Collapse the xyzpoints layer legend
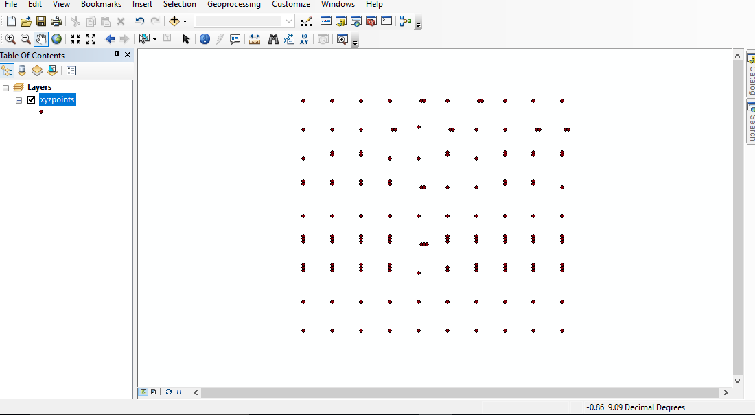 (x=19, y=100)
